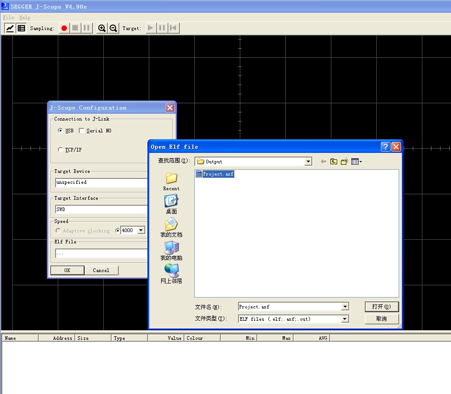Halt the target with the pause button

point(162,28)
